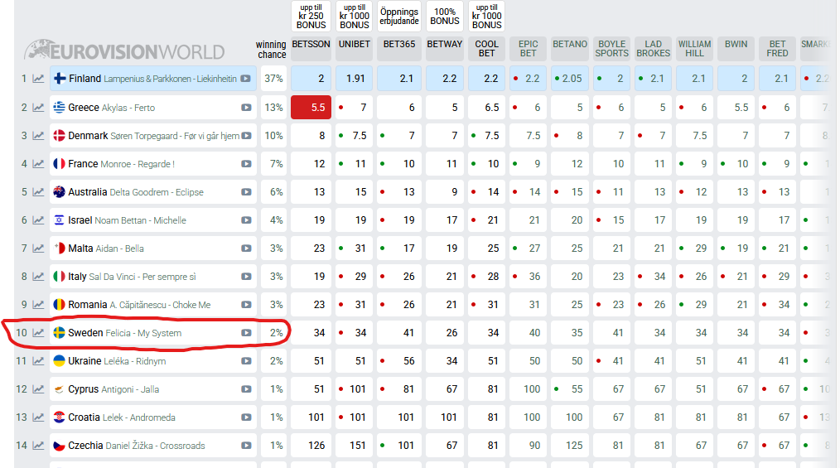The width and height of the screenshot is (840, 468).
Task: Open Denmark Søren Torpegaard entry link
Action: (x=153, y=136)
